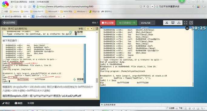Open downloads from the browser status bar
Viewport: 207px width, 111px height.
179,108
